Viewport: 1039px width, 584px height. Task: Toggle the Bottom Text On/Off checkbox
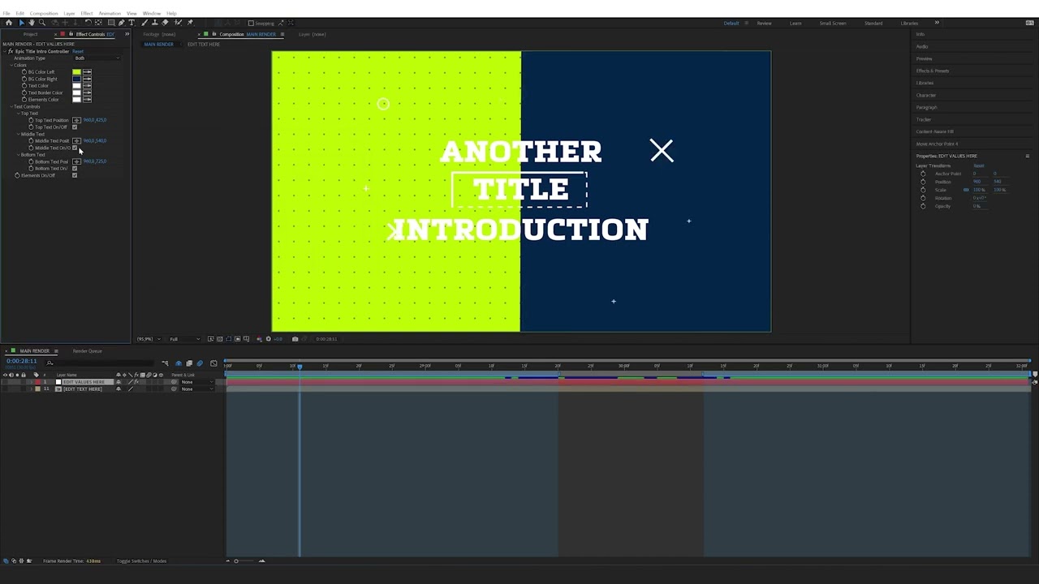pos(75,169)
